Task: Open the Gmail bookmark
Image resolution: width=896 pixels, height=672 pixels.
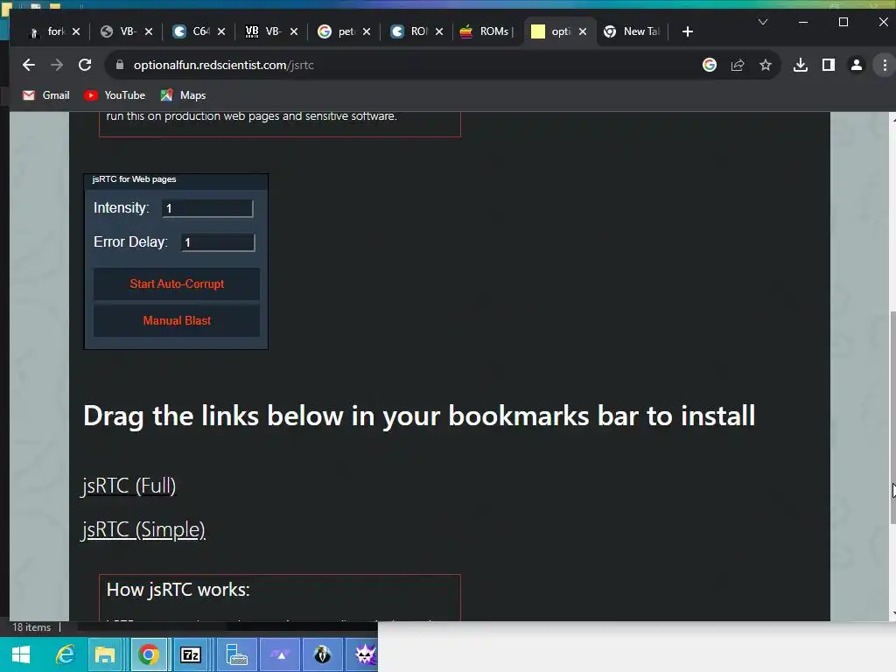Action: click(45, 95)
